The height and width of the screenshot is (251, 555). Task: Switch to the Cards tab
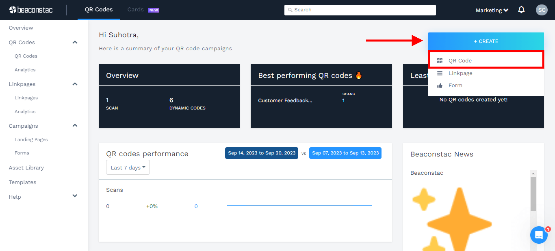click(x=135, y=10)
